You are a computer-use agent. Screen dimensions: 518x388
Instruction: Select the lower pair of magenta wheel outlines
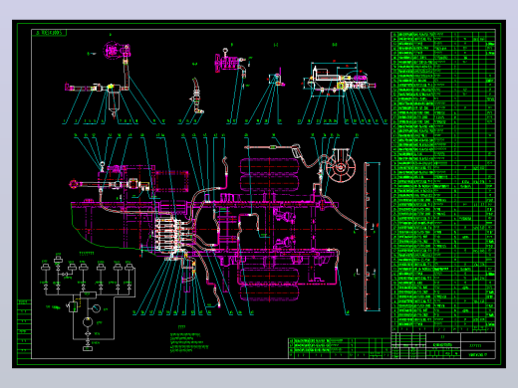click(269, 285)
